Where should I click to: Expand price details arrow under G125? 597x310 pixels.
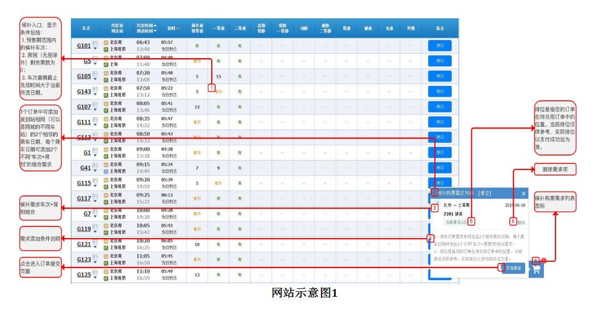pos(95,277)
